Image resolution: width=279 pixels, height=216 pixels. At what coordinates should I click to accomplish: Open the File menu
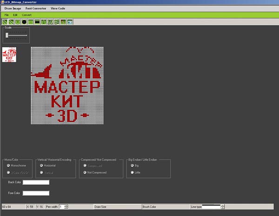click(x=7, y=15)
